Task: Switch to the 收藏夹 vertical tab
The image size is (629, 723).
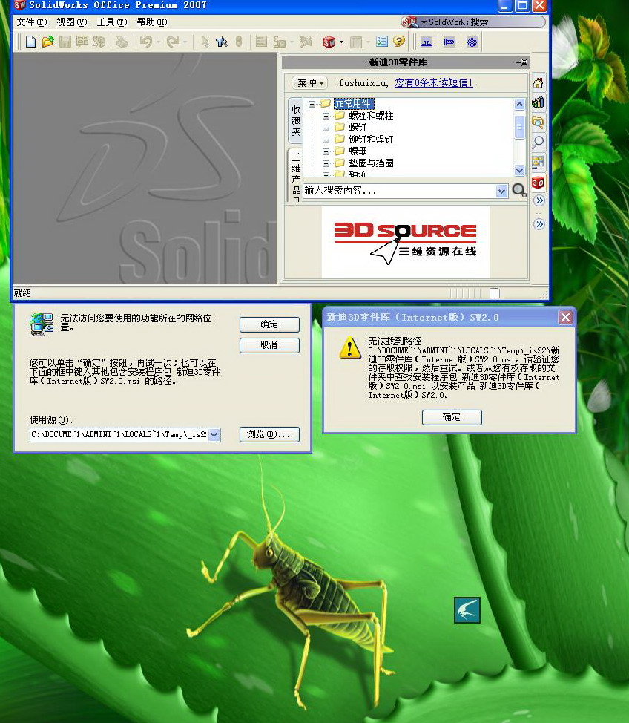Action: tap(296, 121)
